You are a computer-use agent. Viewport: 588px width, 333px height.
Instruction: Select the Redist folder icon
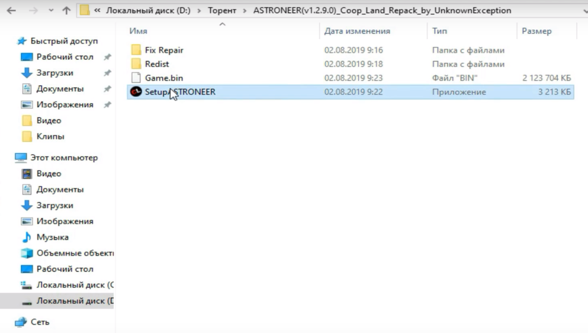click(x=136, y=64)
